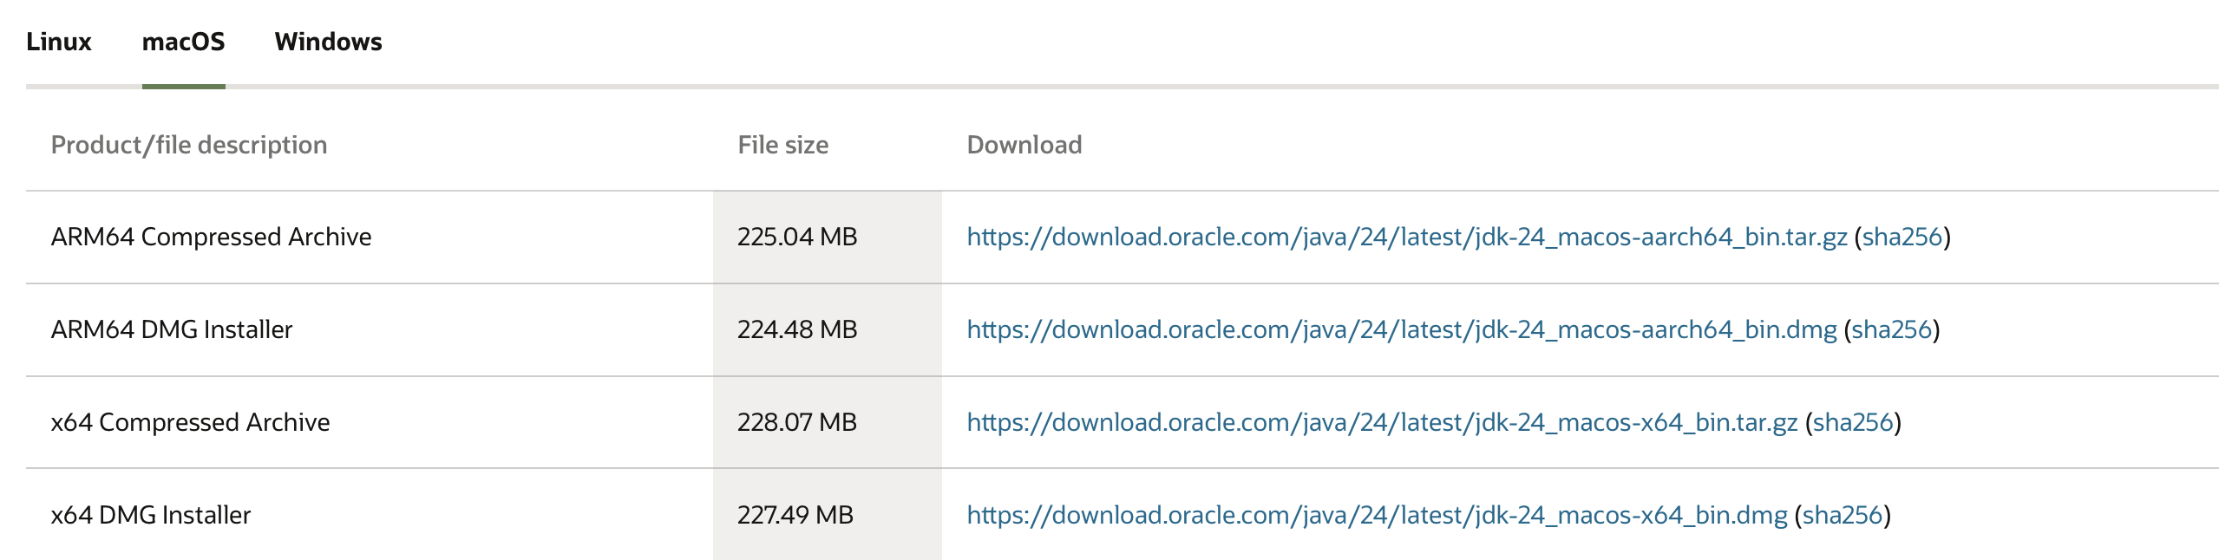Download x64 Compressed Archive tar.gz link

coord(1382,422)
